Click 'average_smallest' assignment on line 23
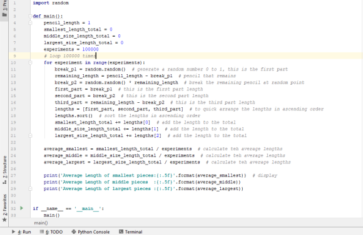The width and height of the screenshot is (363, 235). click(118, 149)
